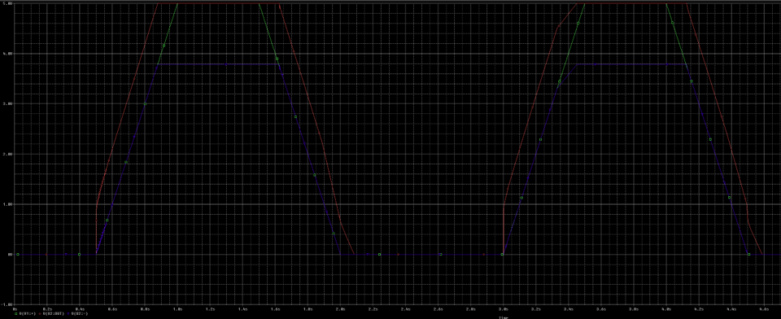Select the V(U2:OUT) trace name in legend
The image size is (781, 319).
click(x=54, y=313)
